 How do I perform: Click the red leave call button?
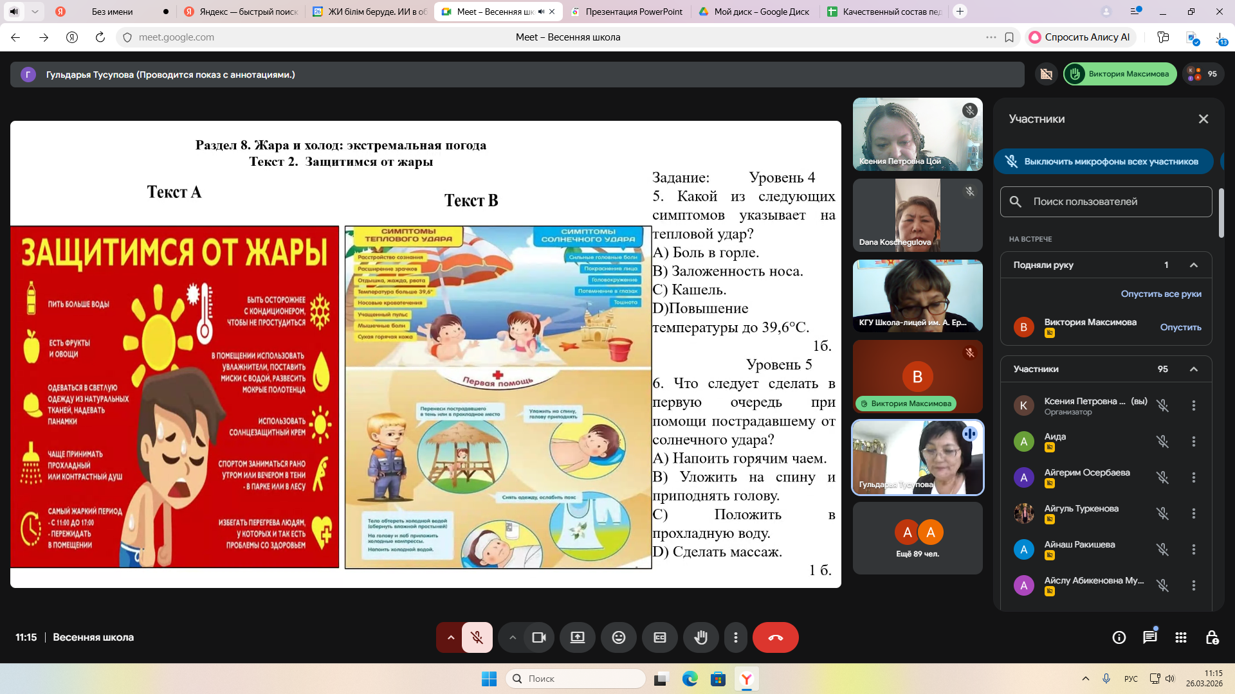pyautogui.click(x=775, y=637)
